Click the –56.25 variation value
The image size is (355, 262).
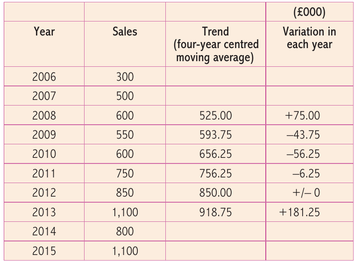(x=303, y=154)
